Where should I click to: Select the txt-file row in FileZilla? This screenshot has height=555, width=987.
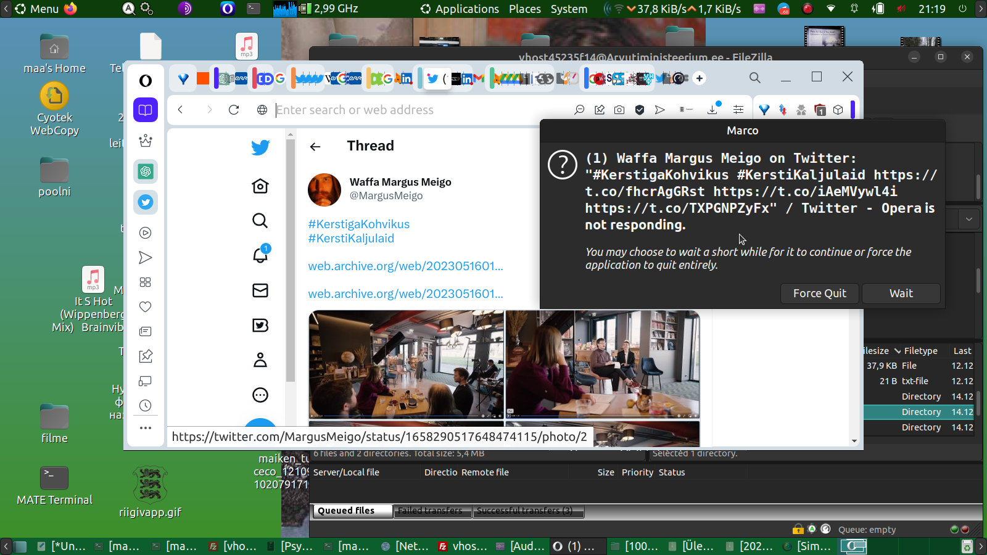point(919,381)
